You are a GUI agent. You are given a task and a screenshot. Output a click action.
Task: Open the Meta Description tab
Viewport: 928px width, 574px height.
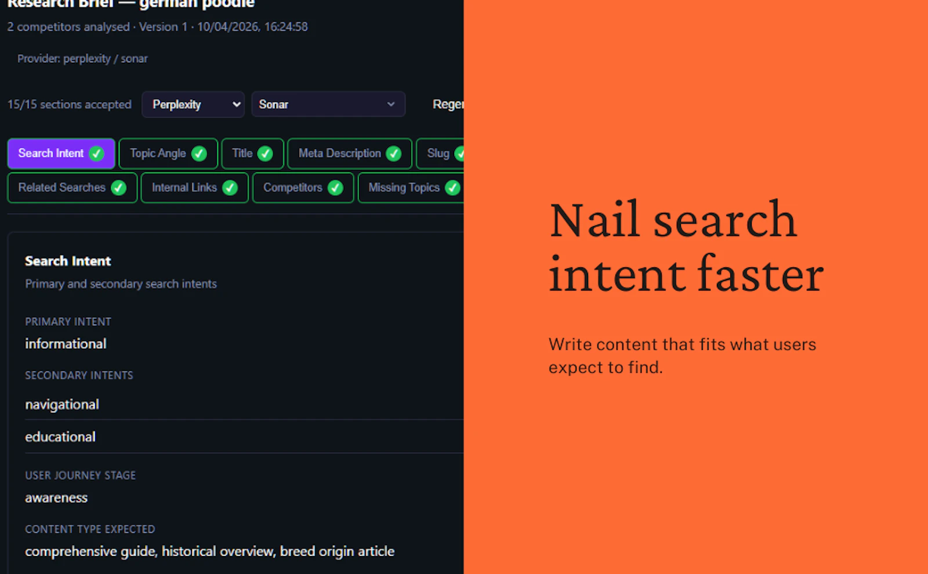coord(350,154)
